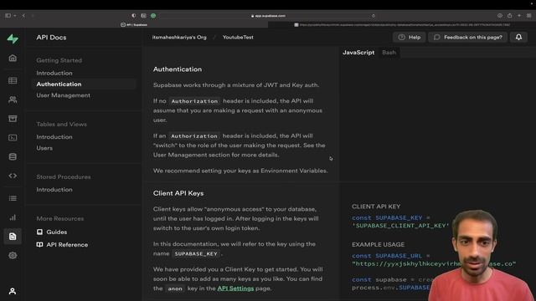Open Introduction under Tables and Views
Screen dimensions: 536x301
(x=54, y=137)
